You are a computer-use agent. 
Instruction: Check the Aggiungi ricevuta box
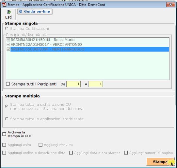[x=40, y=145]
